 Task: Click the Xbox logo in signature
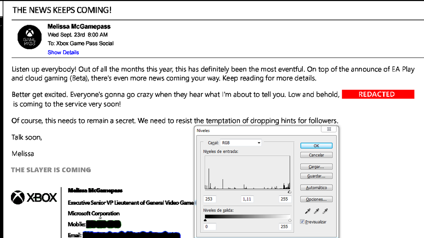click(34, 197)
